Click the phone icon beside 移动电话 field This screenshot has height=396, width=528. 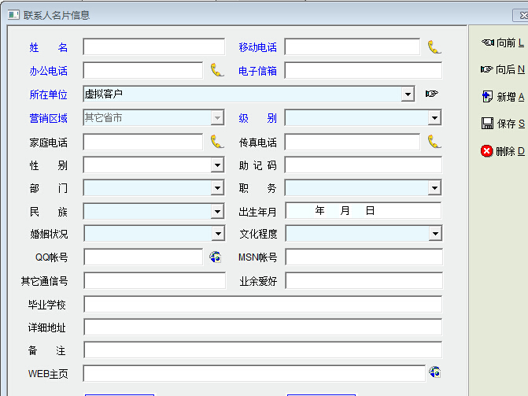tap(434, 47)
